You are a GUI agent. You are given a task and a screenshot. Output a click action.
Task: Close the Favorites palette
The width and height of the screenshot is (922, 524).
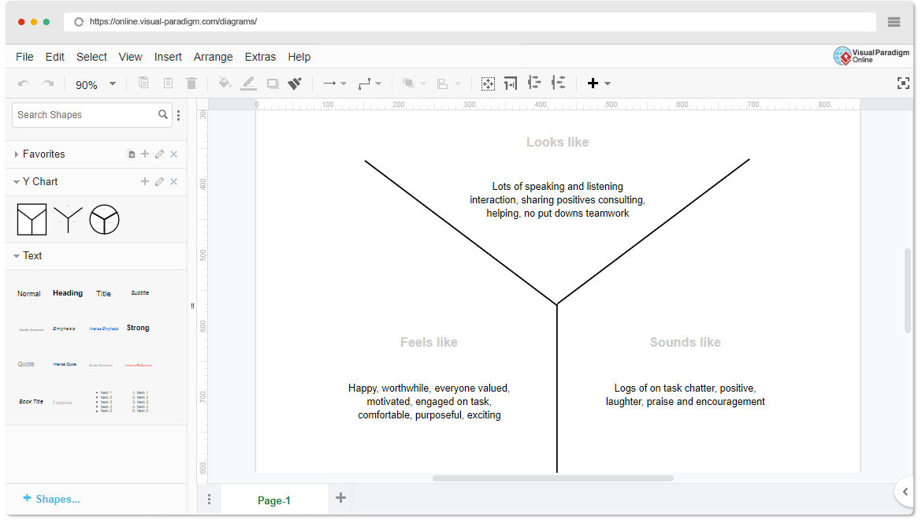point(173,154)
